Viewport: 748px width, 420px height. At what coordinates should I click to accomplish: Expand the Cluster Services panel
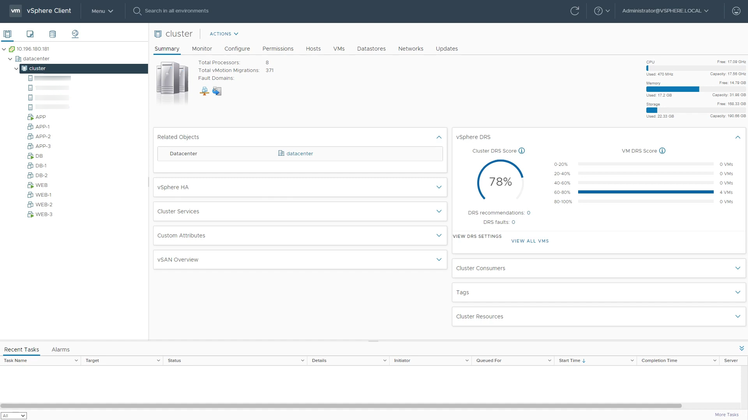click(439, 211)
